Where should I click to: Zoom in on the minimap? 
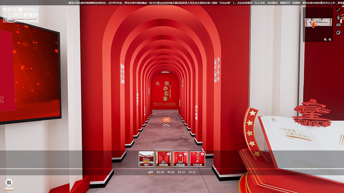[325, 39]
